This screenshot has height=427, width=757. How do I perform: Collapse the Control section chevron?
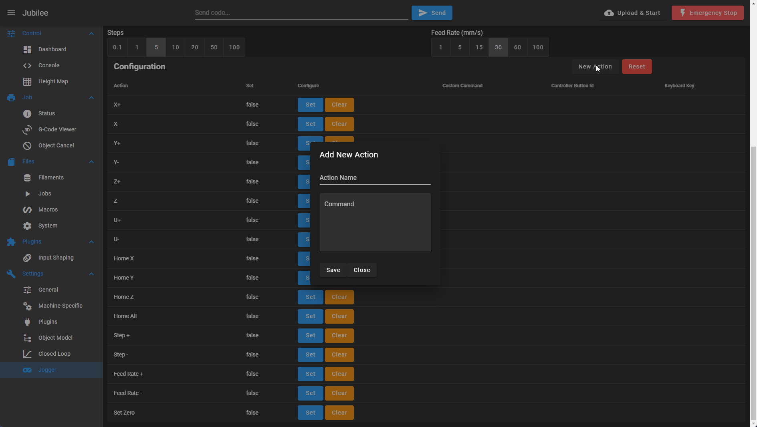point(91,33)
